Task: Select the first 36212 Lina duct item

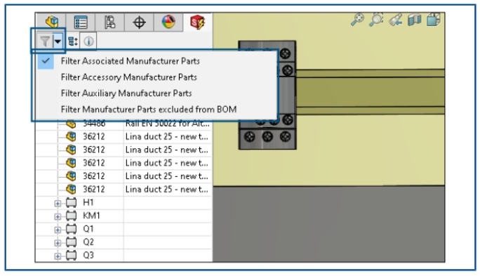Action: 124,136
